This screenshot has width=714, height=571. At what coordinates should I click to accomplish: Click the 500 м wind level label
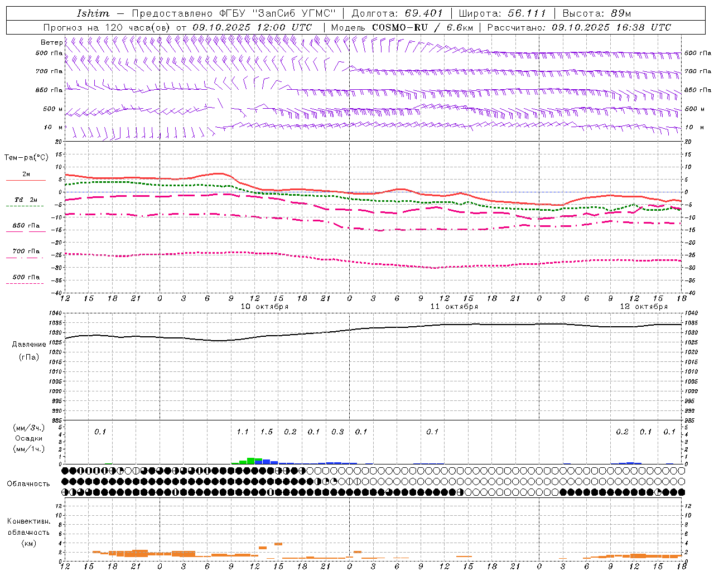tap(53, 109)
